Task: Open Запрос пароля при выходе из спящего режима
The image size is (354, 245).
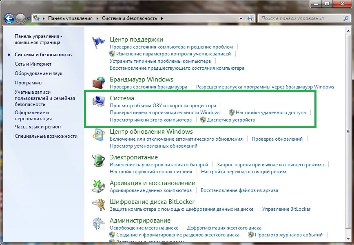Action: coord(270,165)
